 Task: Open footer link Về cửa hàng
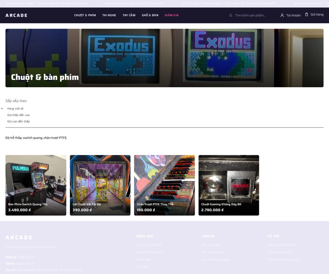click(x=211, y=245)
